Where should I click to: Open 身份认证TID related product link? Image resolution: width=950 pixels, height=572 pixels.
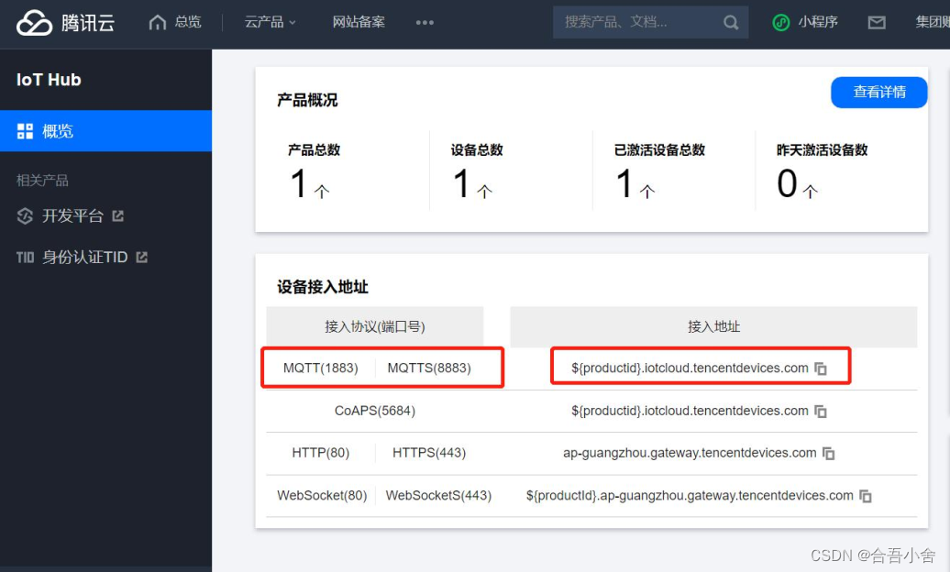click(x=84, y=257)
